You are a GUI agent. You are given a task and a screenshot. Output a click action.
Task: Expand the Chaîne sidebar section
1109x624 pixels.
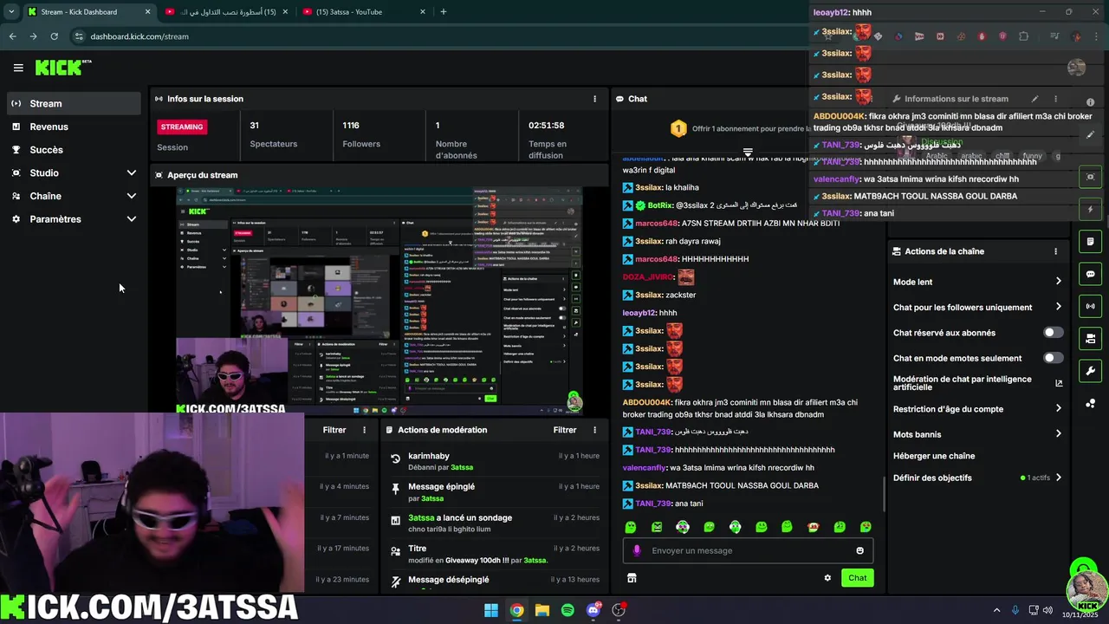73,196
